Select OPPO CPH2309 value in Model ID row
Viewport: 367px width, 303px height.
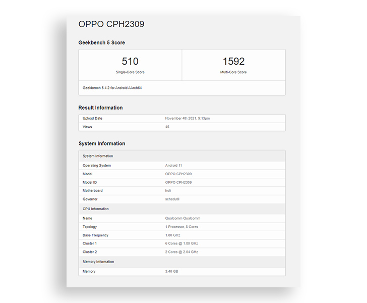178,182
